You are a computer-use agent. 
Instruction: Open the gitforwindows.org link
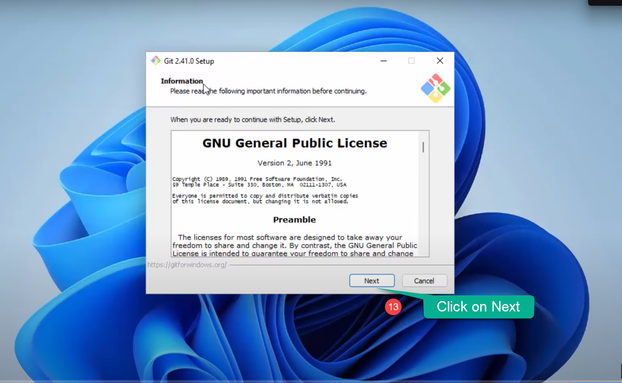click(187, 265)
